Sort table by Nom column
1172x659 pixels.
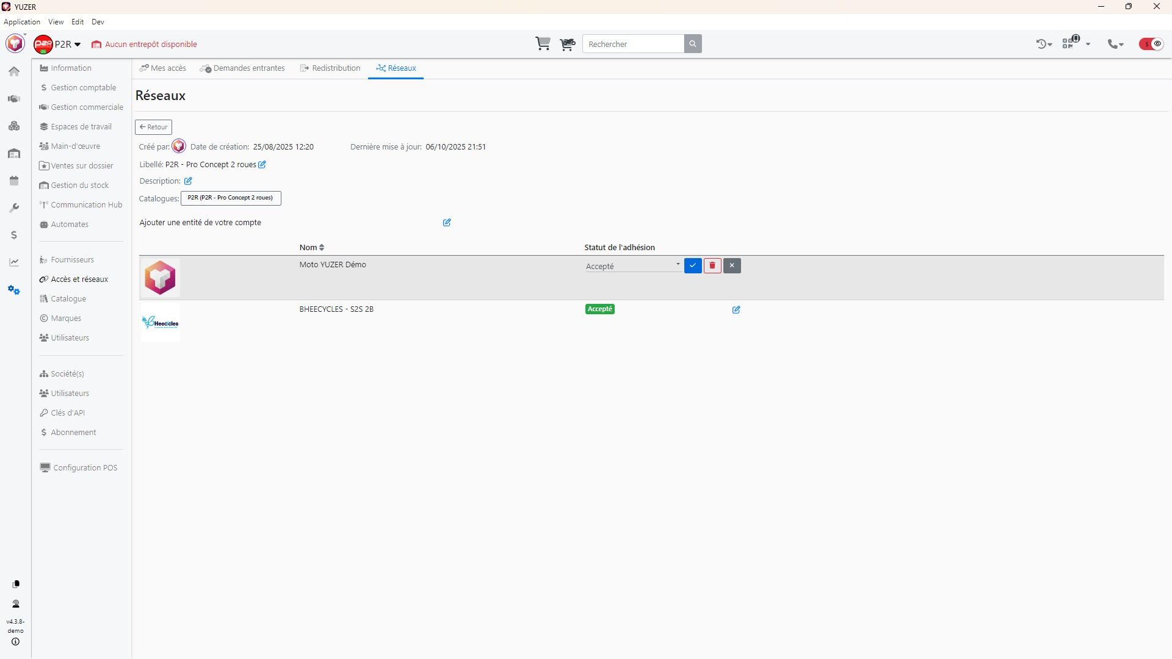[311, 247]
